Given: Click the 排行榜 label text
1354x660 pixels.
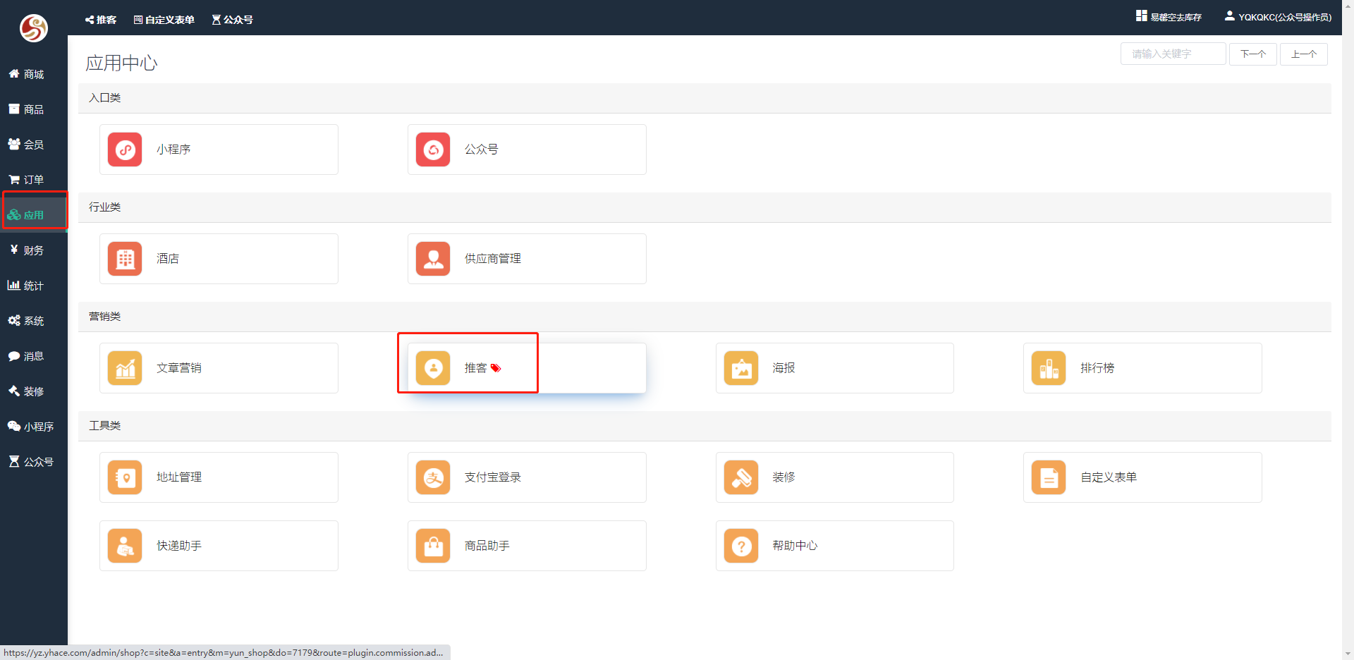Looking at the screenshot, I should (x=1097, y=368).
